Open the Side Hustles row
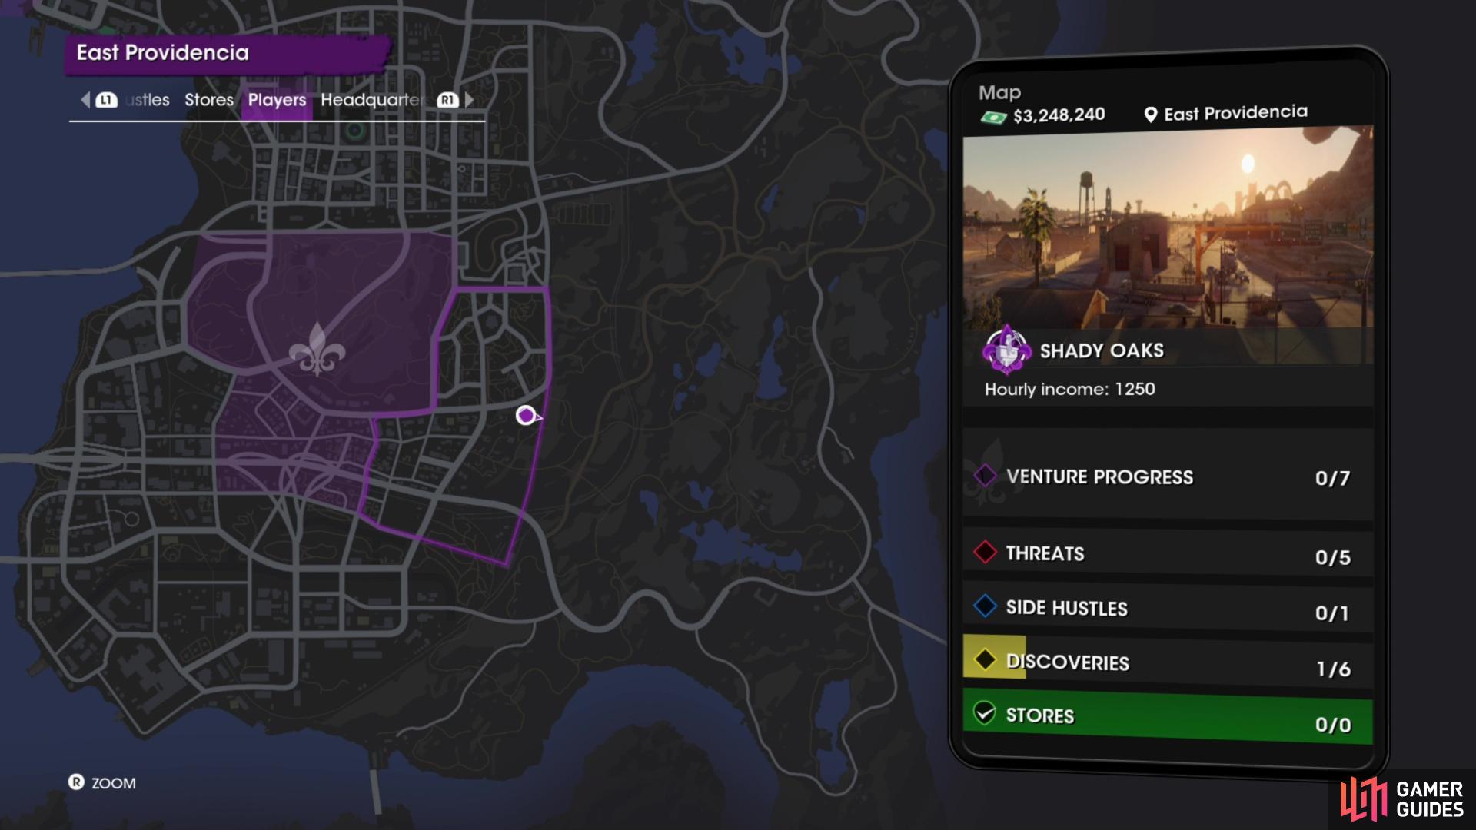This screenshot has width=1476, height=830. [x=1168, y=609]
